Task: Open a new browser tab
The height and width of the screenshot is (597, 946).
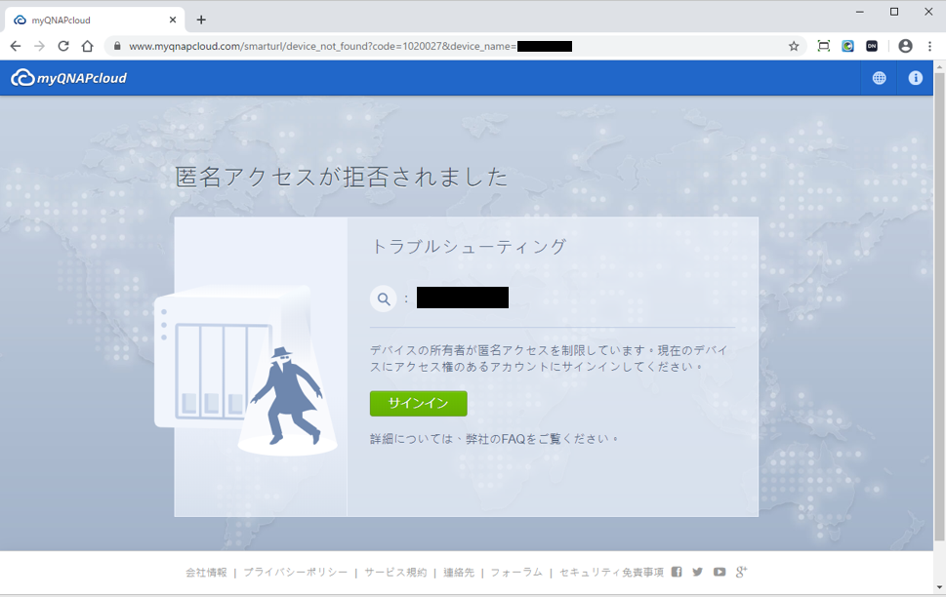Action: (x=201, y=20)
